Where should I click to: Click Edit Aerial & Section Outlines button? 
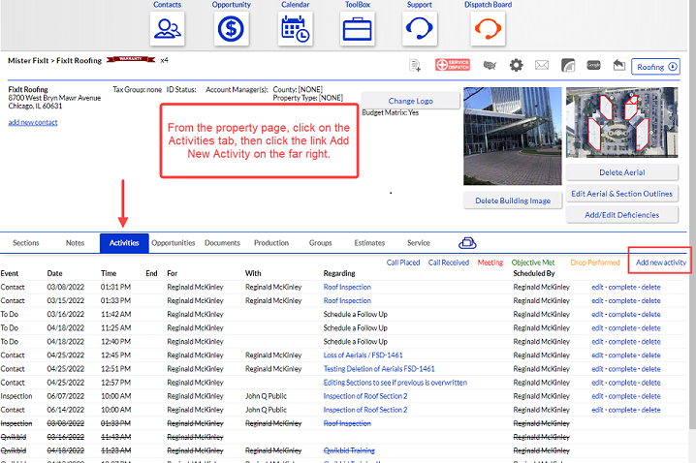point(621,194)
